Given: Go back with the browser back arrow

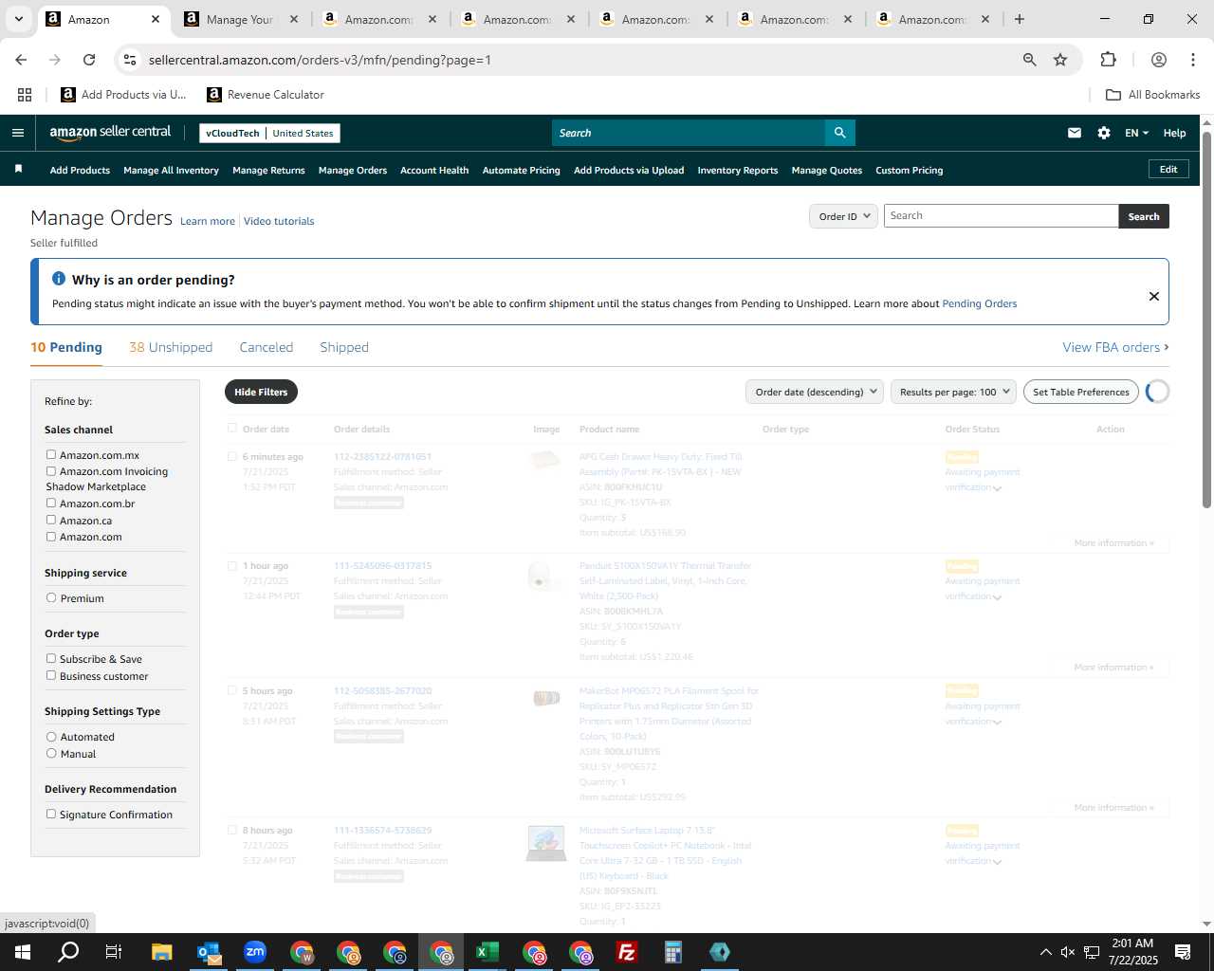Looking at the screenshot, I should tap(22, 60).
